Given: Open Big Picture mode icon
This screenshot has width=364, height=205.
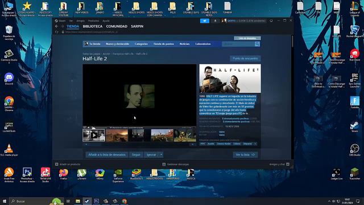Looking at the screenshot, I should coord(271,20).
